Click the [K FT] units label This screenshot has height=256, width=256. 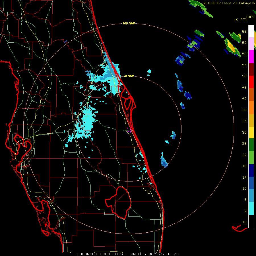pyautogui.click(x=241, y=20)
